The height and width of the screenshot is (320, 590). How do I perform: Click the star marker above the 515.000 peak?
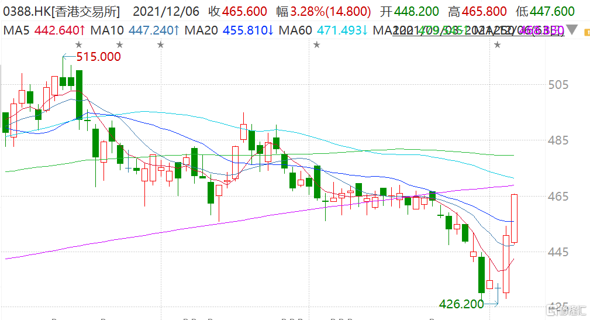coord(79,44)
